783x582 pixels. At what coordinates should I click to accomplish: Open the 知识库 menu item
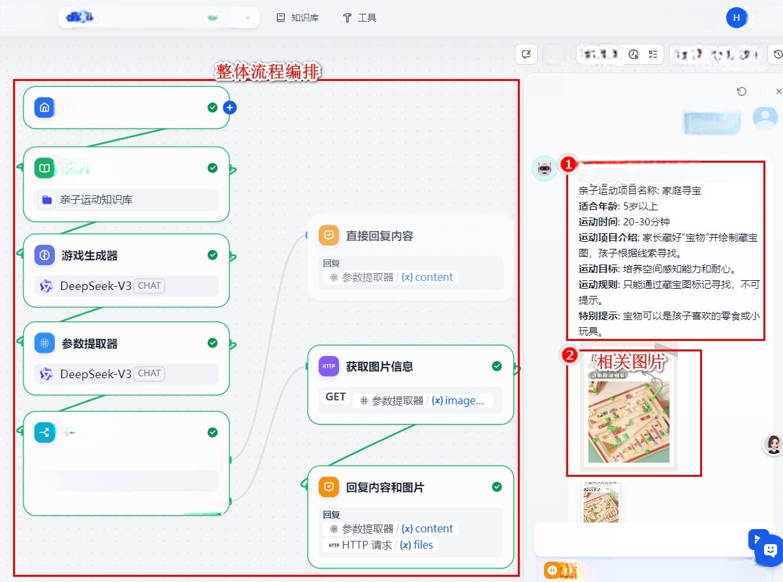[298, 18]
